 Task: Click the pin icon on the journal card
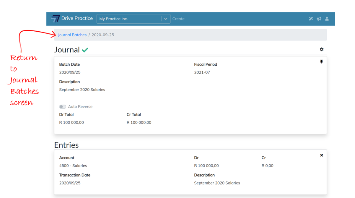(321, 62)
